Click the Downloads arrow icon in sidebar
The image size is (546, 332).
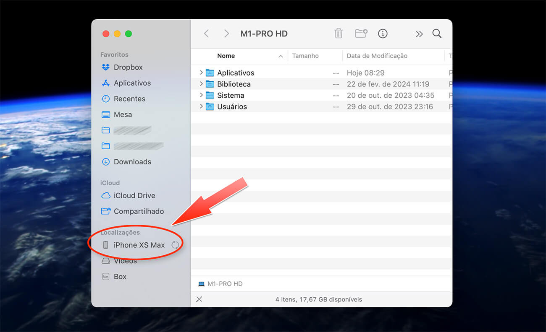point(106,162)
